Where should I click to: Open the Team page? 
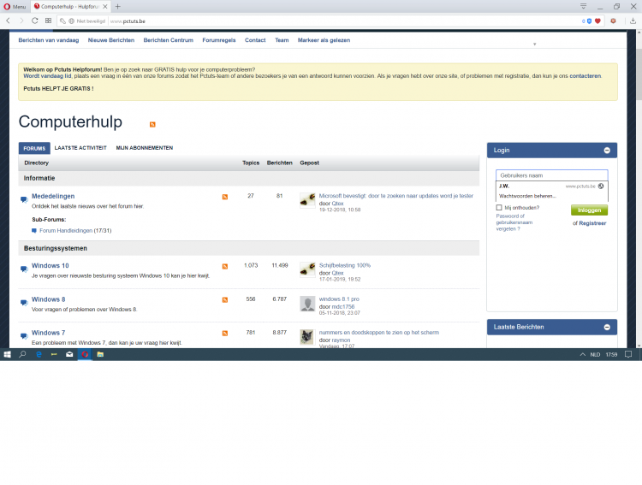coord(282,40)
